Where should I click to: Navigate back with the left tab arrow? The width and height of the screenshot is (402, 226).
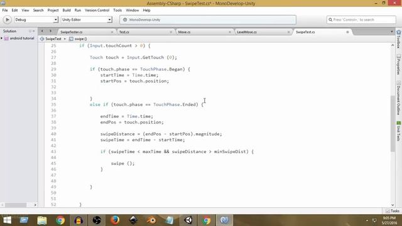pos(42,31)
